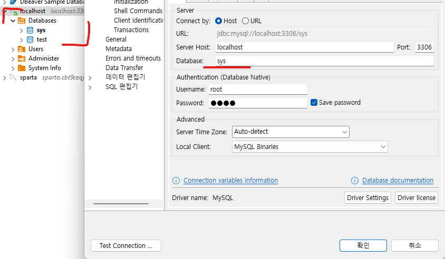Click the Test Connection button
Viewport: 445px width, 259px height.
(126, 246)
